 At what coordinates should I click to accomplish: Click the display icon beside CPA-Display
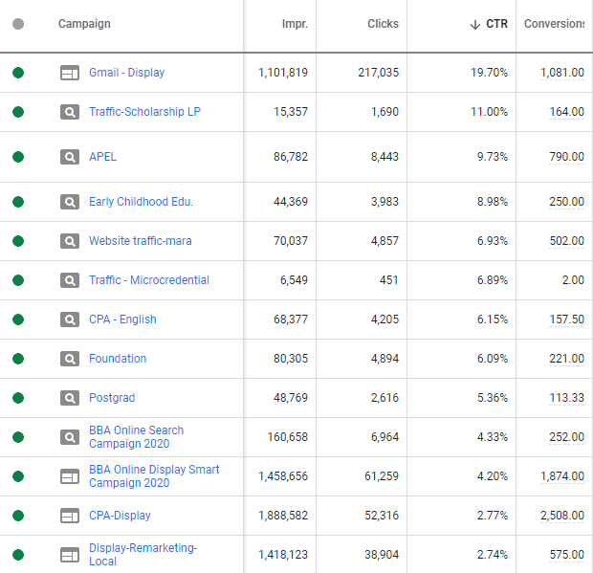tap(70, 516)
